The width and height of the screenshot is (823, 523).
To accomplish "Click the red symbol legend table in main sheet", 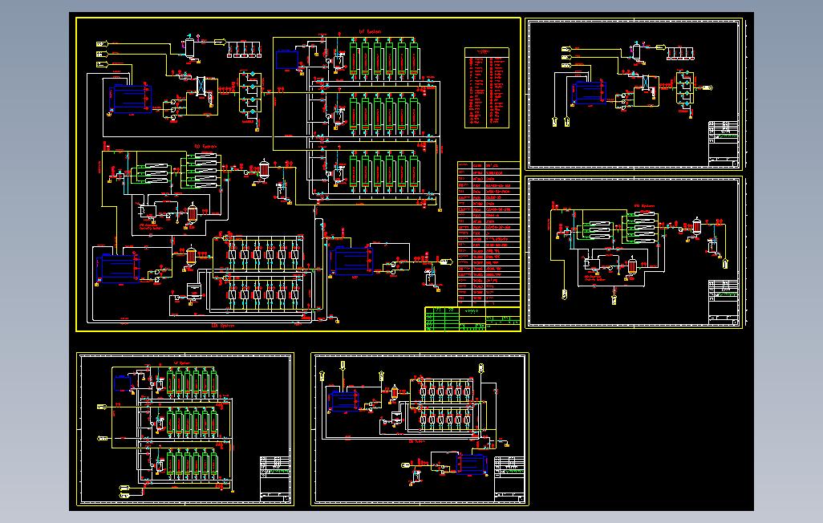I will 487,87.
